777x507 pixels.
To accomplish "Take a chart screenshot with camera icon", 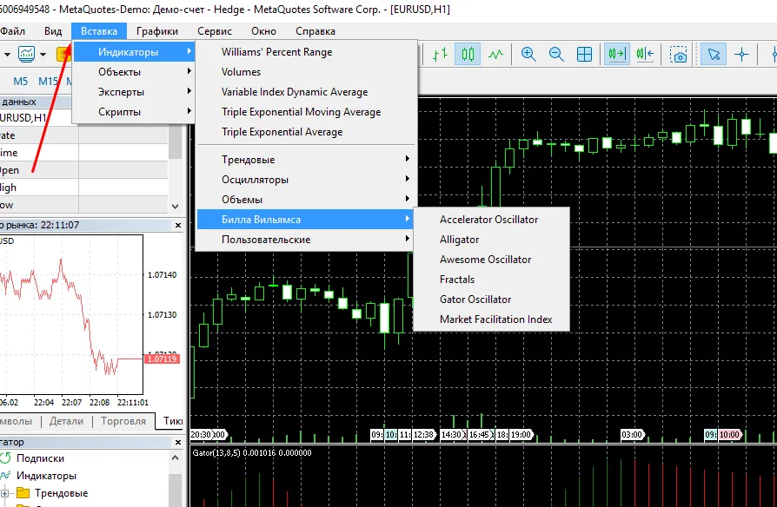I will [x=679, y=54].
